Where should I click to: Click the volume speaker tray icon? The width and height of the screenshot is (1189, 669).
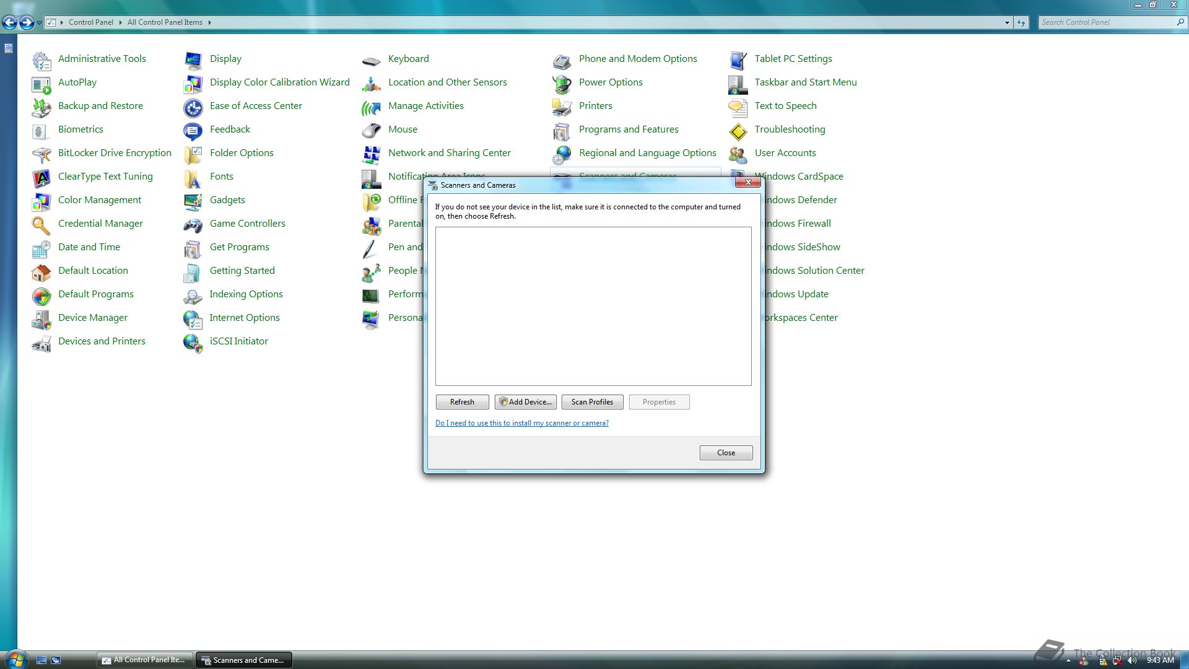tap(1133, 660)
